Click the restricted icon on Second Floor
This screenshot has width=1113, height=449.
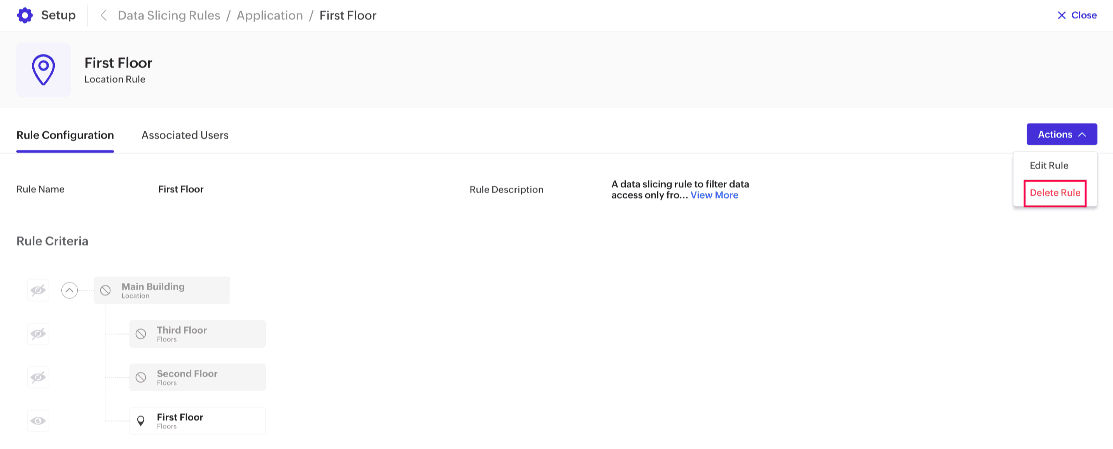[141, 377]
